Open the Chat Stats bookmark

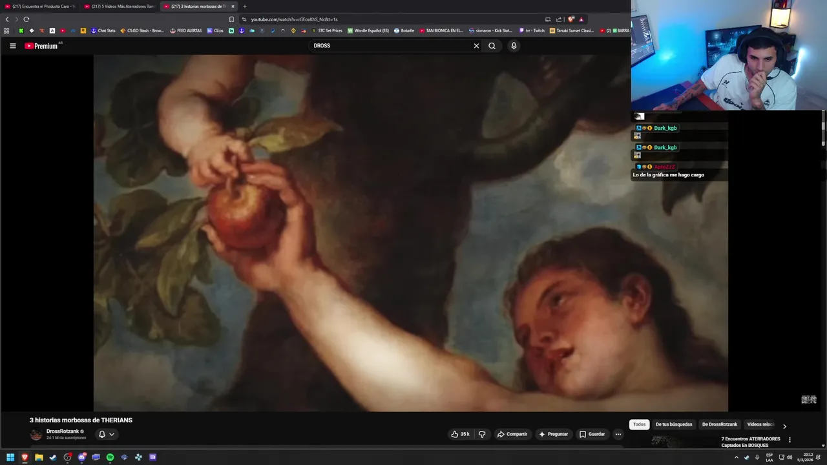coord(103,30)
